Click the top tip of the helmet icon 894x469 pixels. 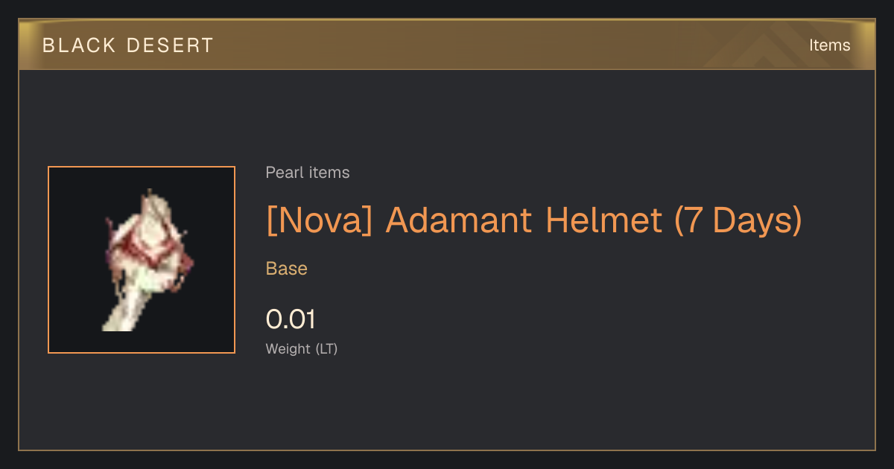pos(151,195)
